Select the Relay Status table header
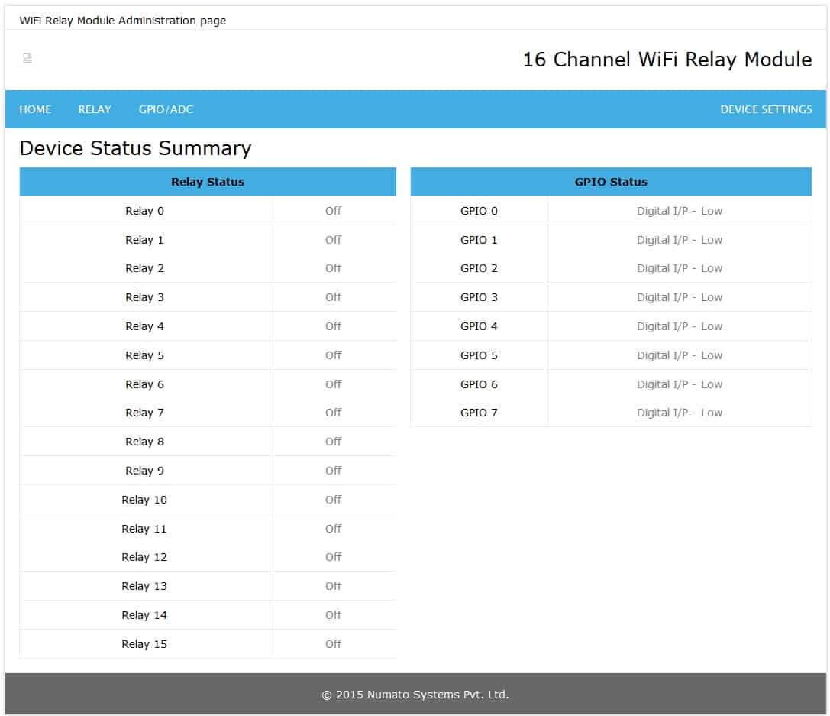Image resolution: width=830 pixels, height=716 pixels. 208,182
